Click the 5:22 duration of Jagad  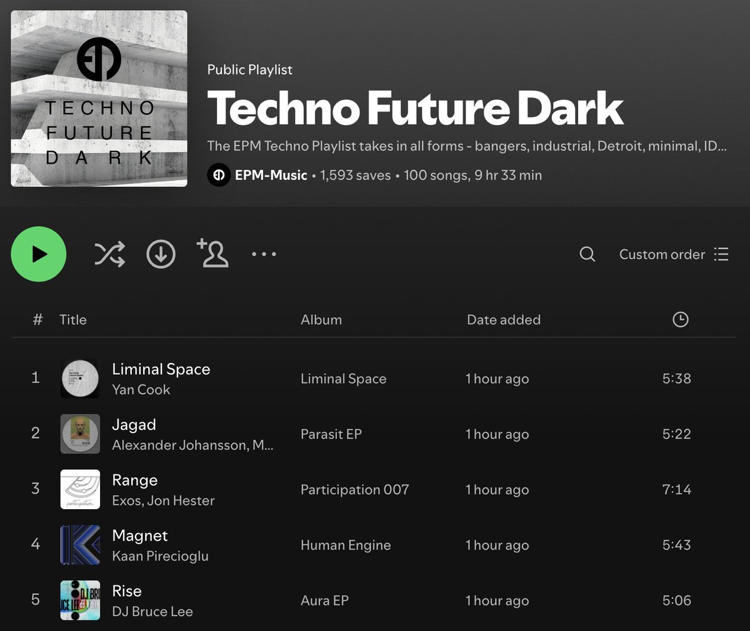[677, 434]
